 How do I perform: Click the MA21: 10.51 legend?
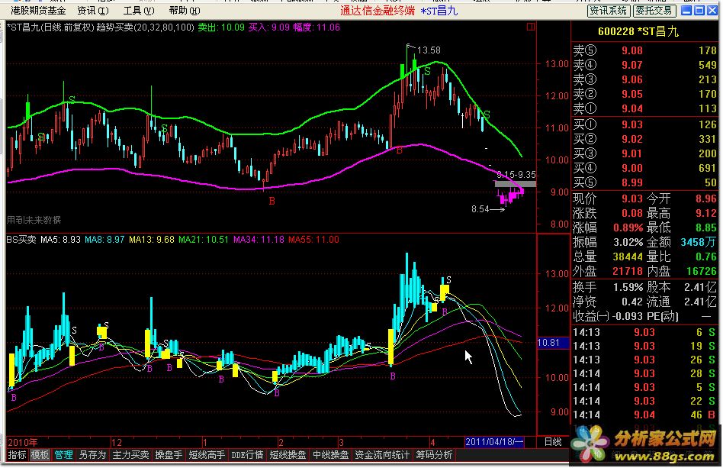(x=203, y=240)
